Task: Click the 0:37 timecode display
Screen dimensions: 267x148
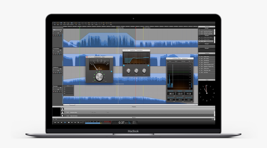Action: [x=121, y=123]
